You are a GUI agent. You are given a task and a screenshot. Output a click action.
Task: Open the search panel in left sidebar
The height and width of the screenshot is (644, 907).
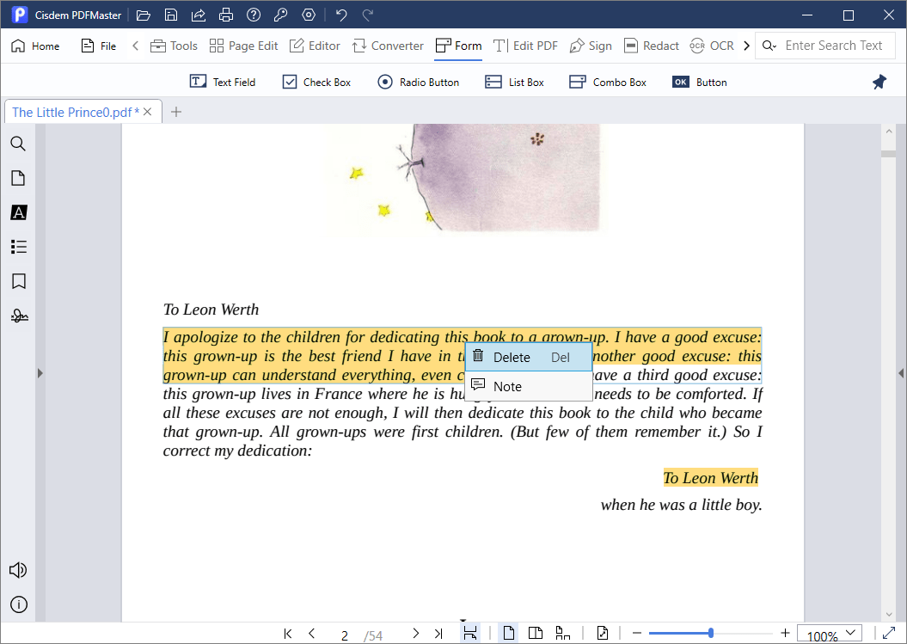[x=19, y=144]
